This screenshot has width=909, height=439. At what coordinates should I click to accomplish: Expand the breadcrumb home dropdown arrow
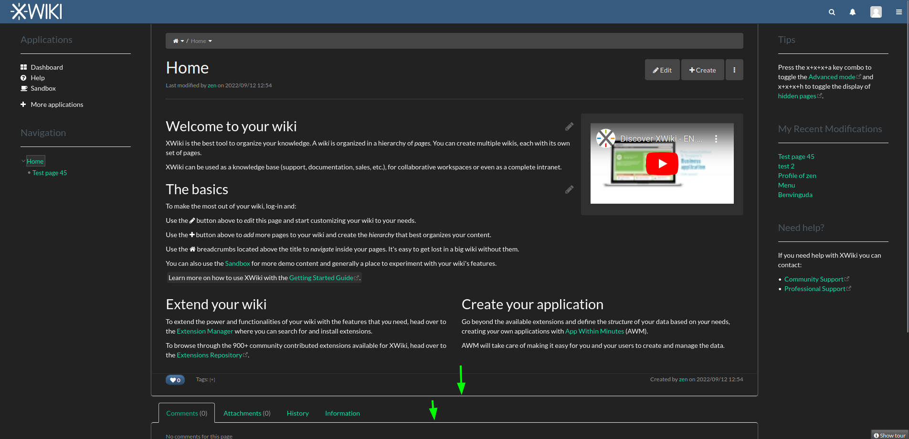pyautogui.click(x=182, y=41)
